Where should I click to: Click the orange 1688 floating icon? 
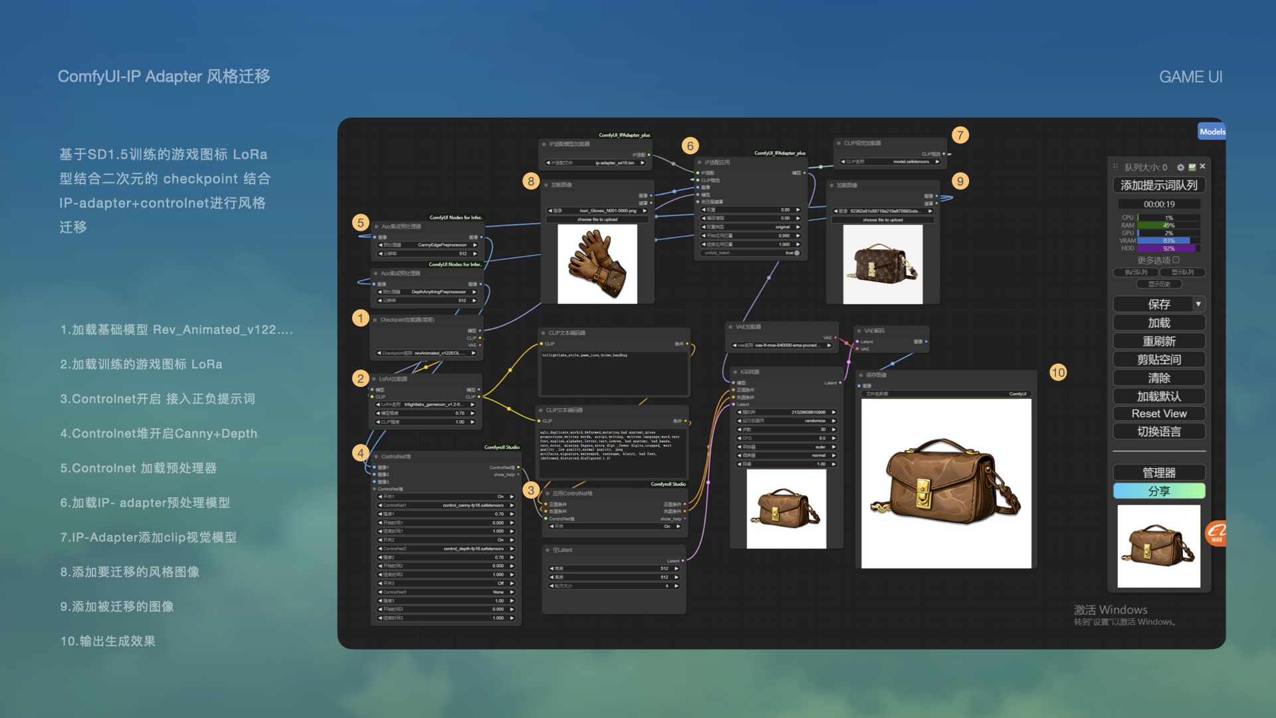(1216, 533)
